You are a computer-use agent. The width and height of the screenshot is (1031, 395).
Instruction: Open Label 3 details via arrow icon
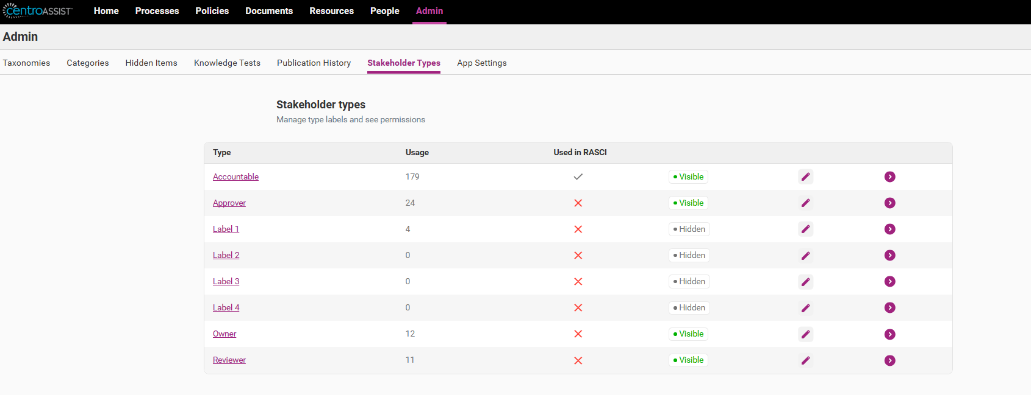[890, 281]
